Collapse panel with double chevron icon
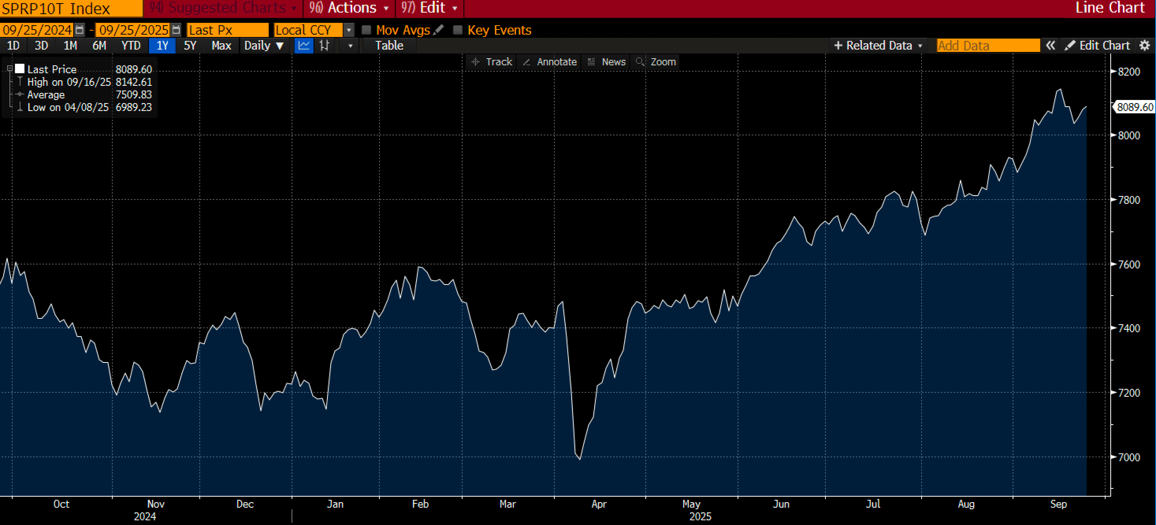1156x525 pixels. pos(1050,45)
